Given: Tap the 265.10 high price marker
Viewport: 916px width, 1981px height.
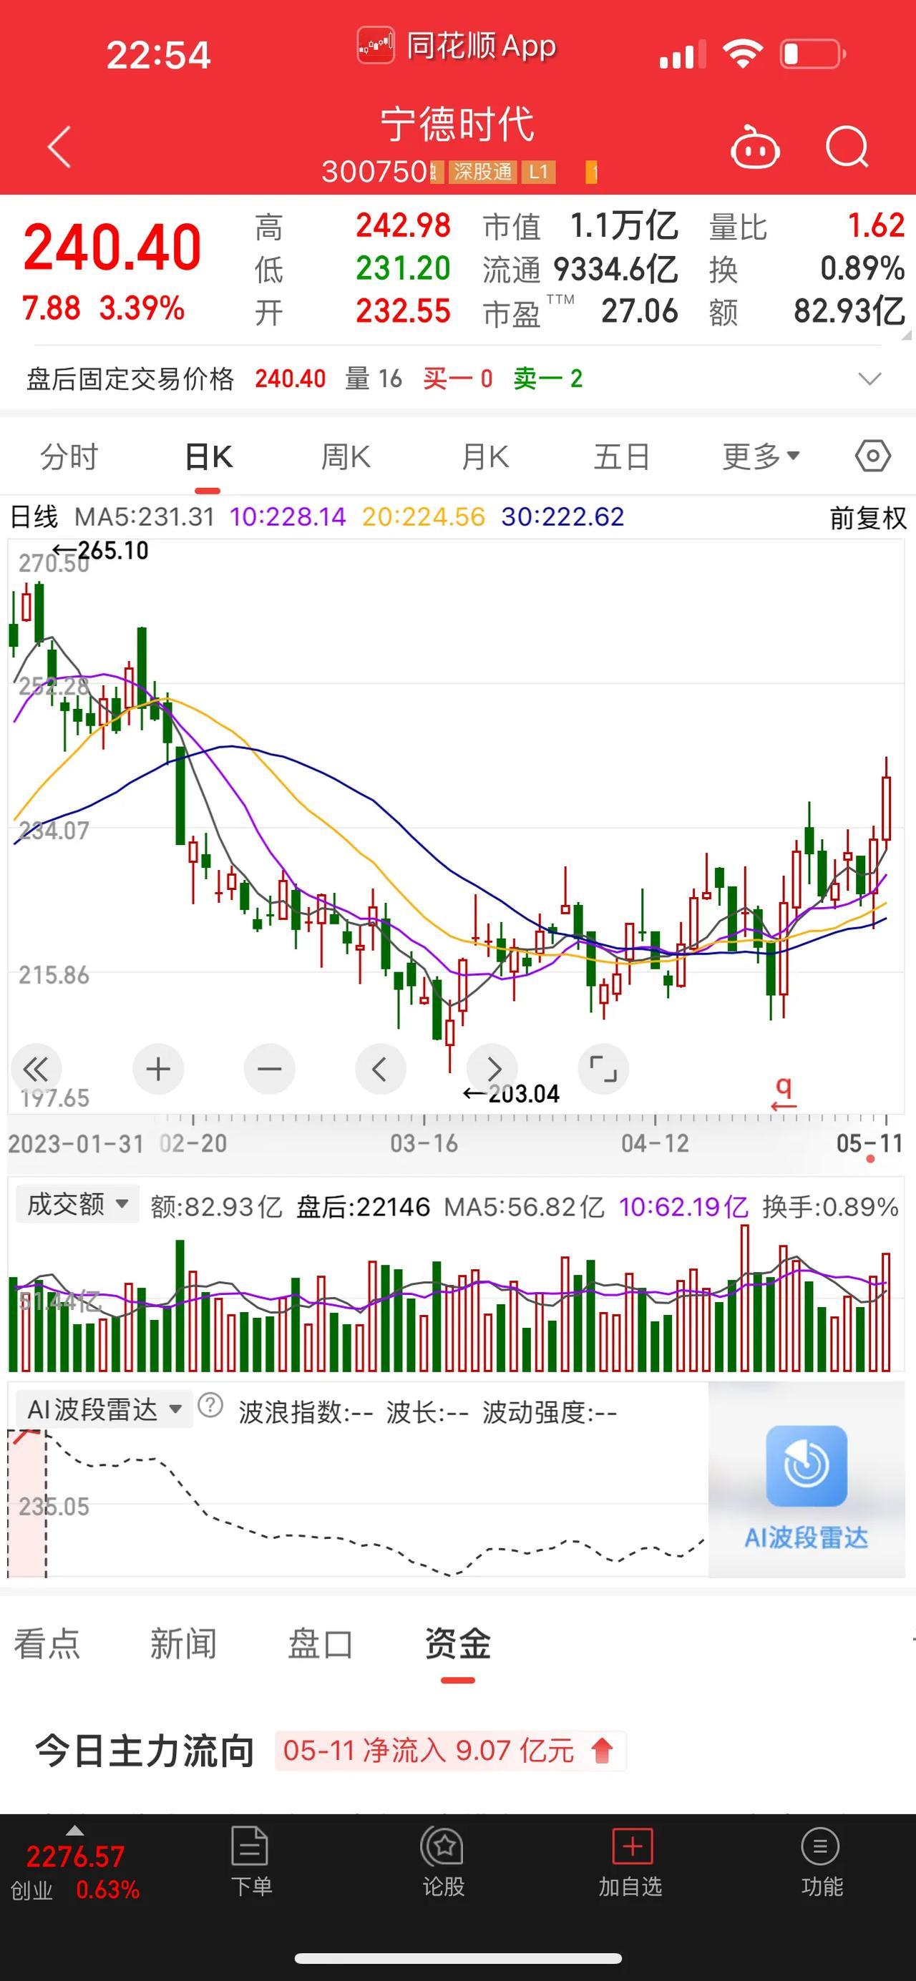Looking at the screenshot, I should [100, 551].
